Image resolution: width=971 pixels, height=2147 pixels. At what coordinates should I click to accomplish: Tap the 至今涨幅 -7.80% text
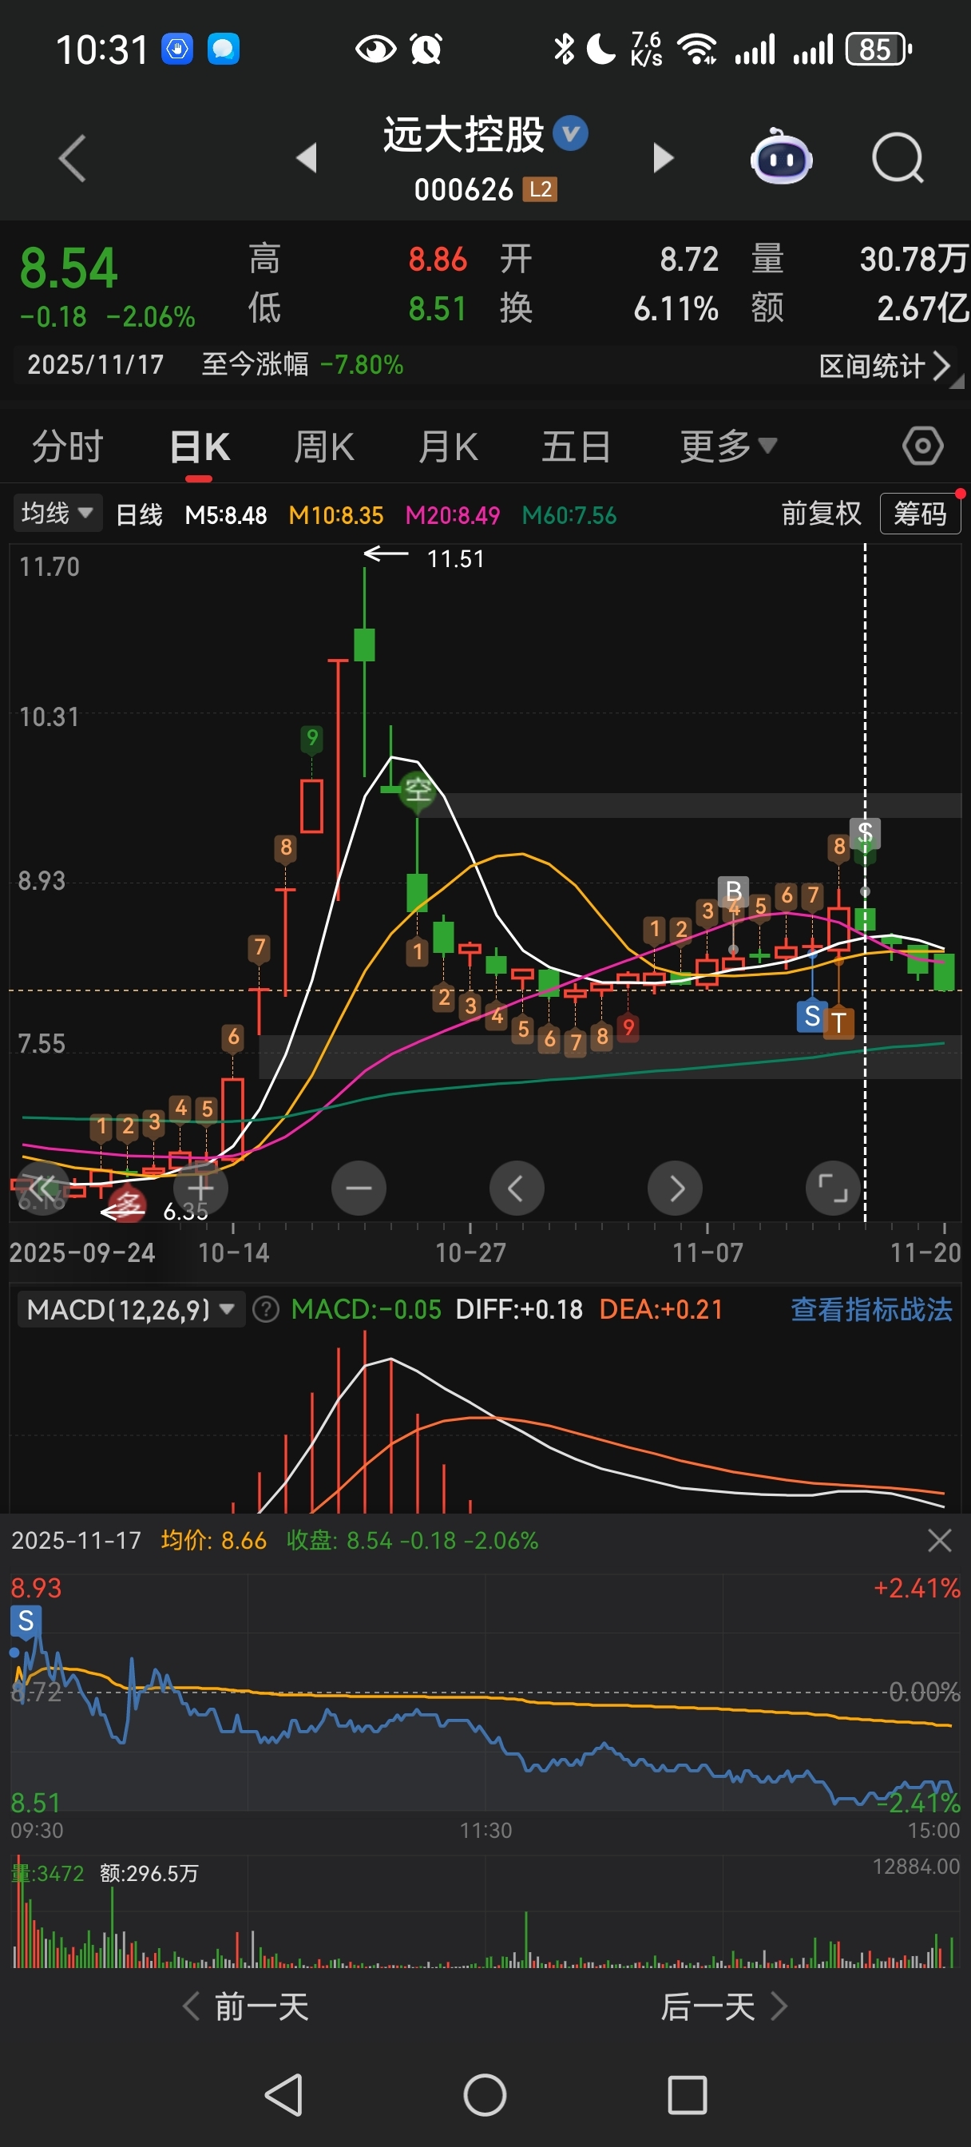[x=303, y=364]
